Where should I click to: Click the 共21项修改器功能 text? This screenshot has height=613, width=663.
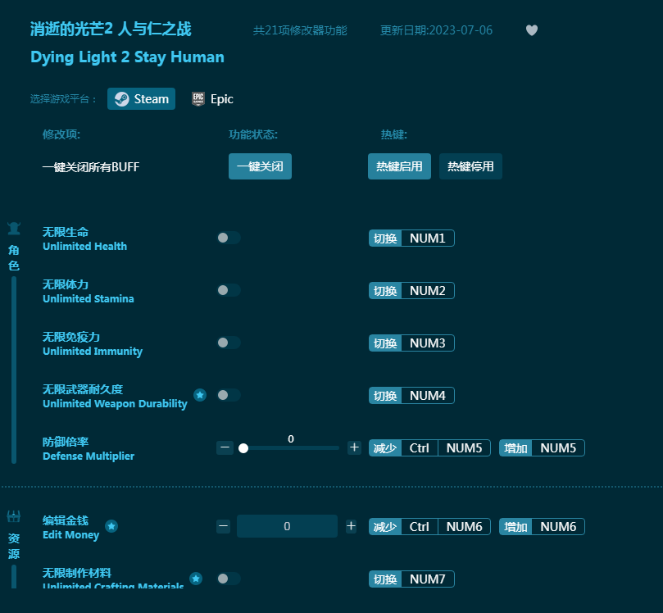coord(300,30)
